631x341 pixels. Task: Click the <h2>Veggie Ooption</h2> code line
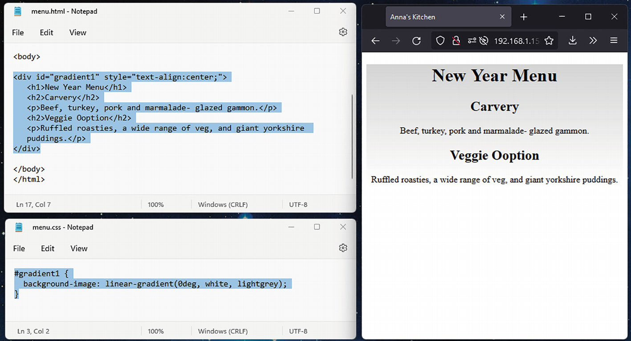[79, 118]
